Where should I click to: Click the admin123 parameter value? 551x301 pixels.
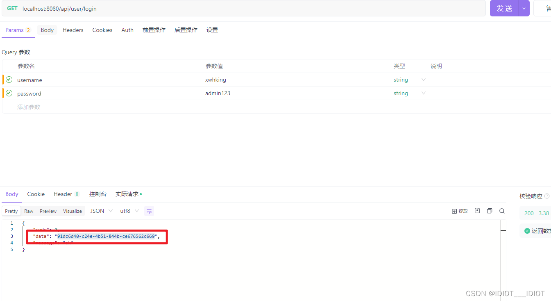218,93
